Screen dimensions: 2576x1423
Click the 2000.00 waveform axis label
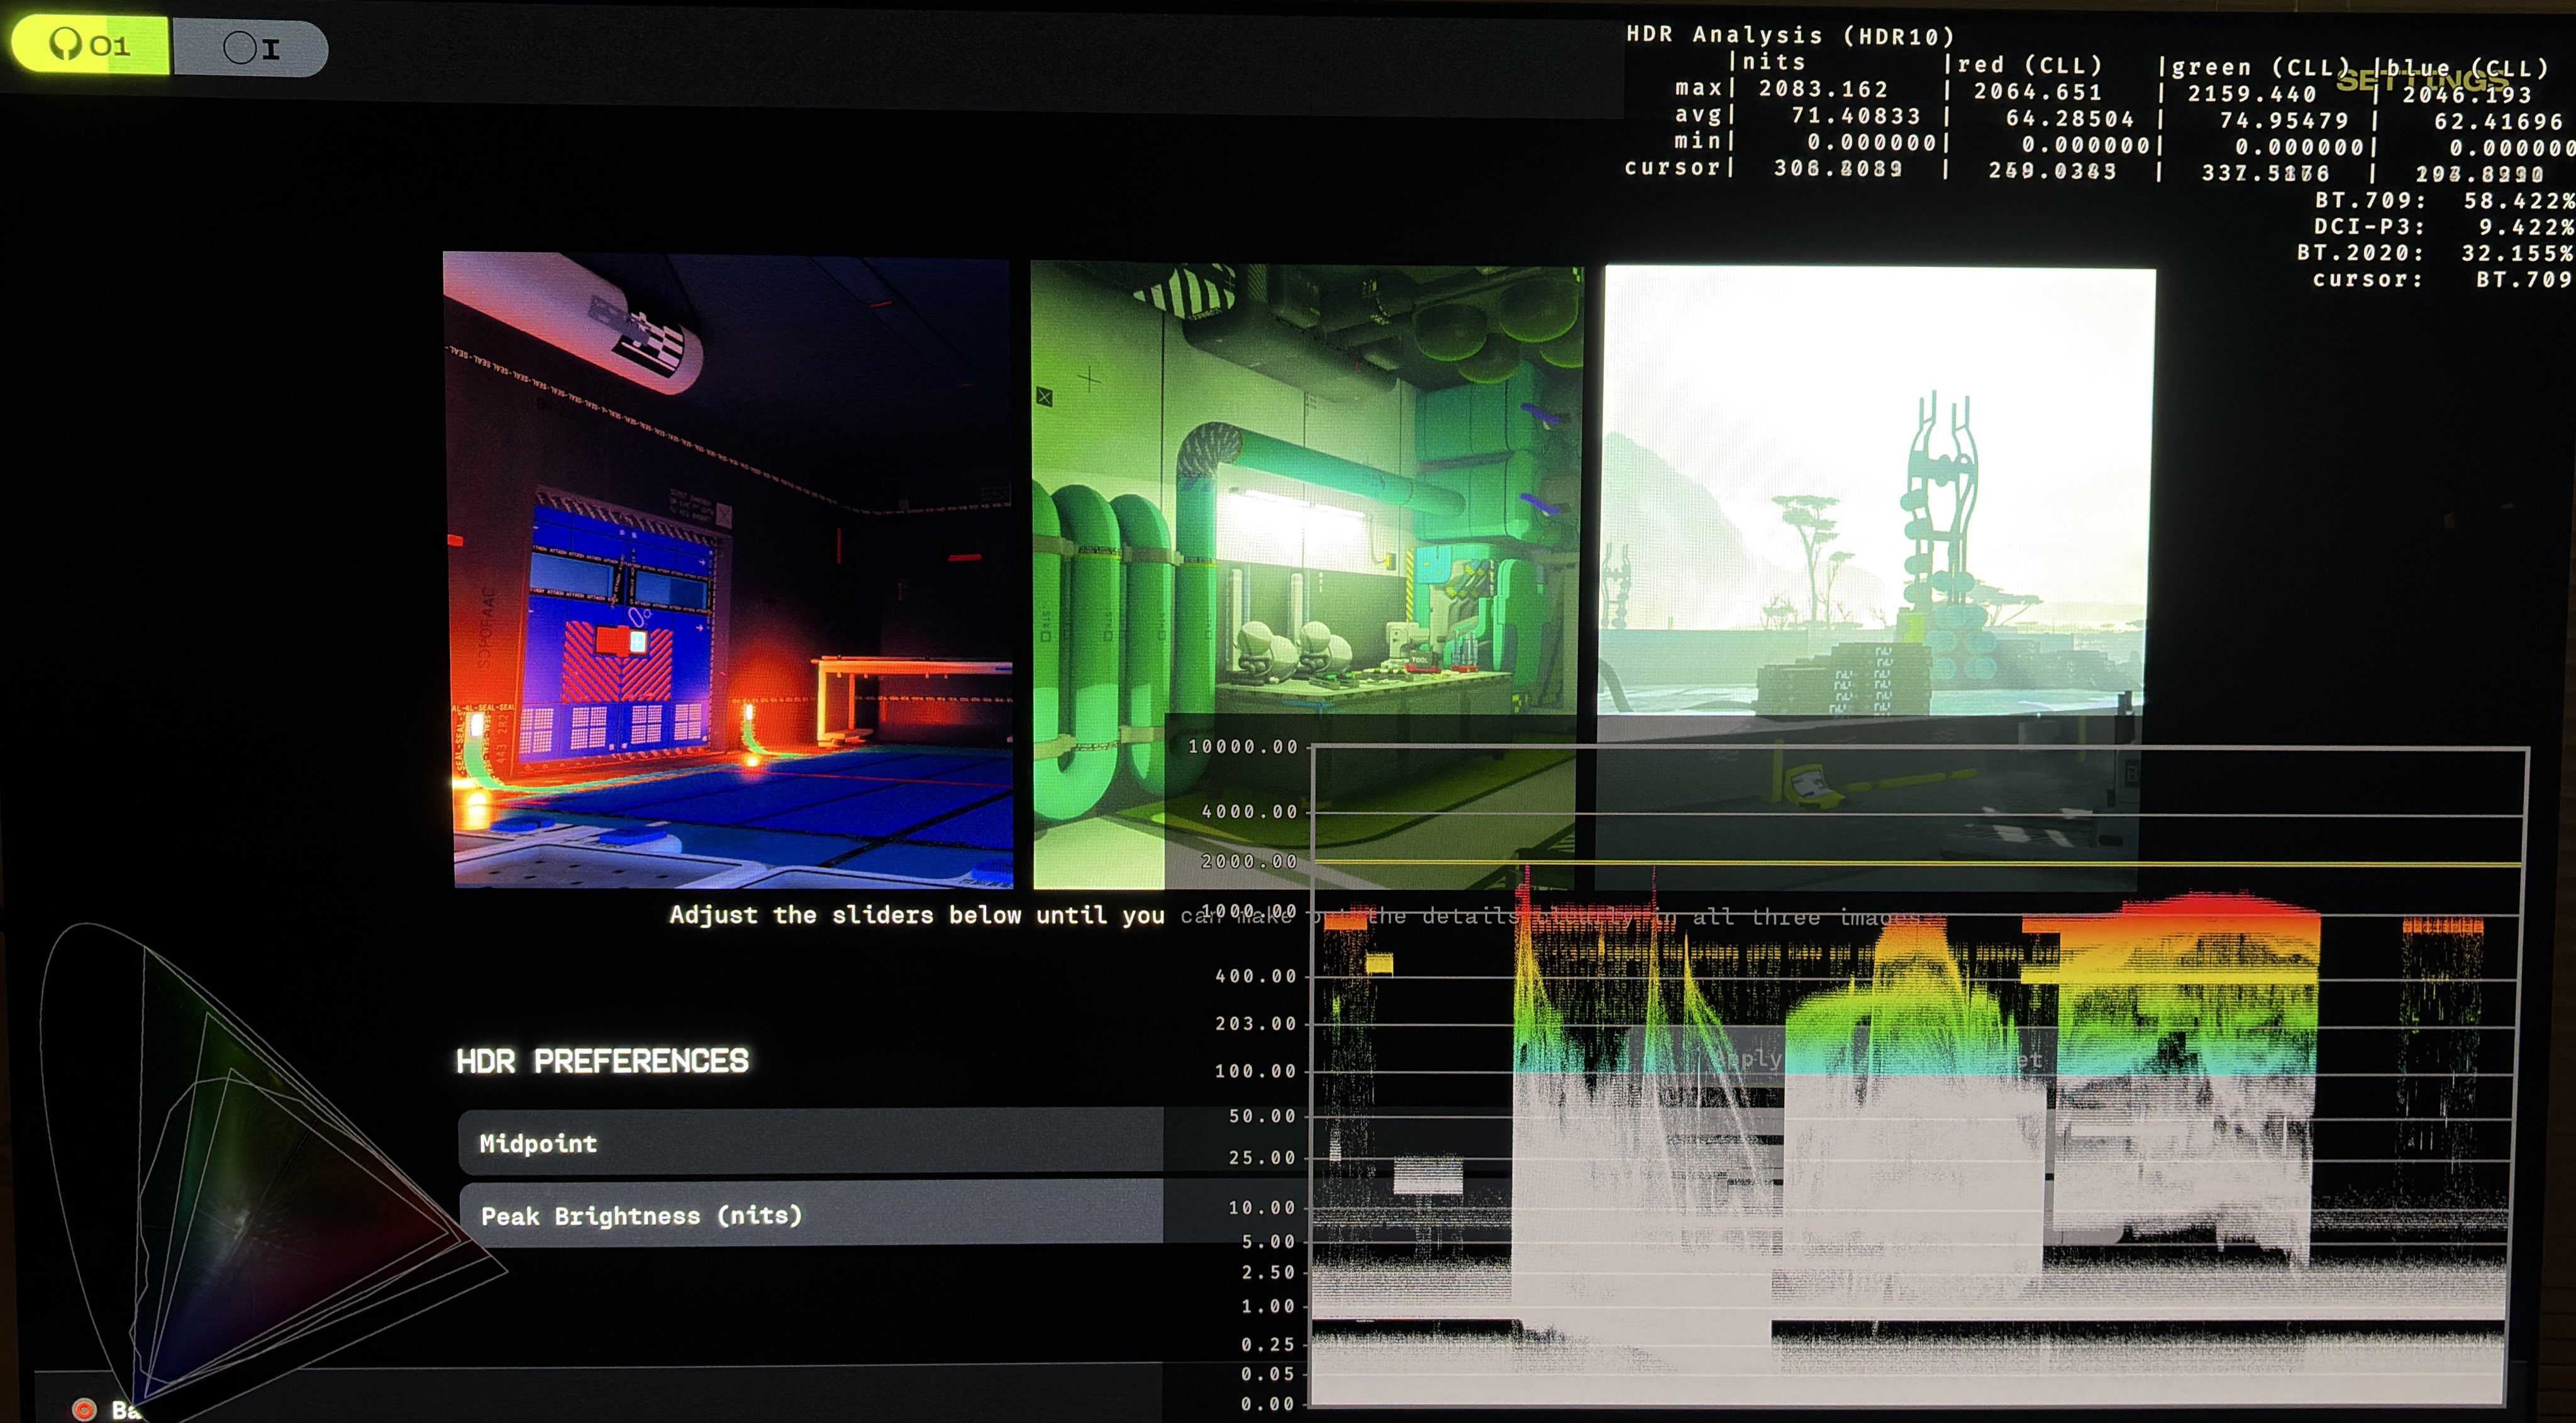(1250, 860)
